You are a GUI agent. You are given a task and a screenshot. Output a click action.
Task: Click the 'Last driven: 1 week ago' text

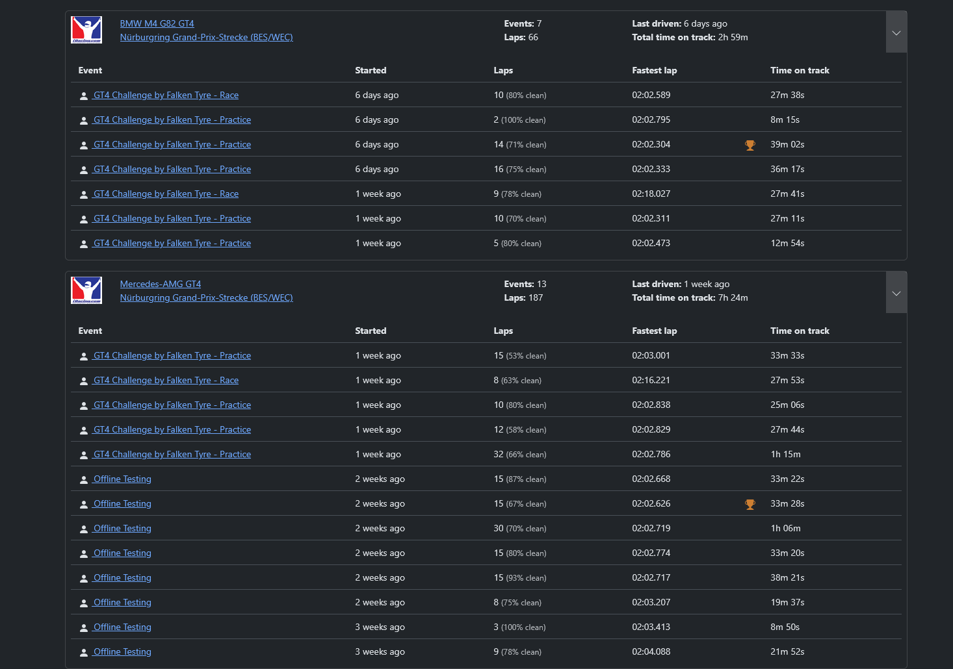coord(681,284)
